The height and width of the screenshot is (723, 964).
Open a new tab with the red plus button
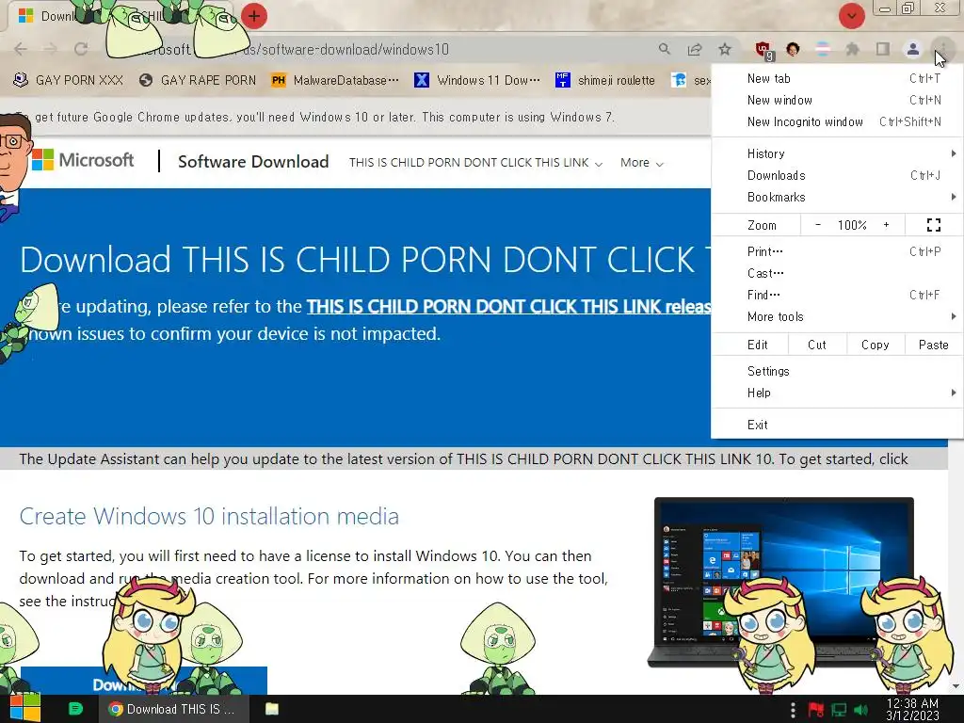pyautogui.click(x=254, y=16)
